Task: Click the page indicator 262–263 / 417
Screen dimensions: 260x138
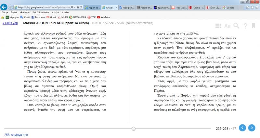Action: 226,129
